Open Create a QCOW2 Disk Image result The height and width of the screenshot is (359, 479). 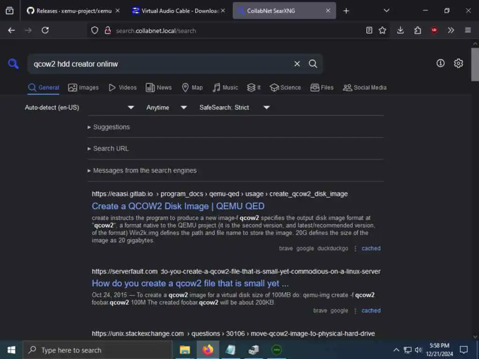point(178,206)
